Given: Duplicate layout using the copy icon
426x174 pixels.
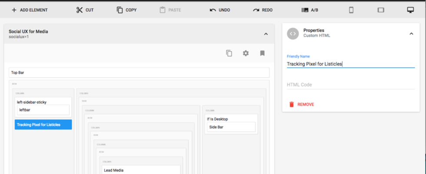Looking at the screenshot, I should (229, 53).
